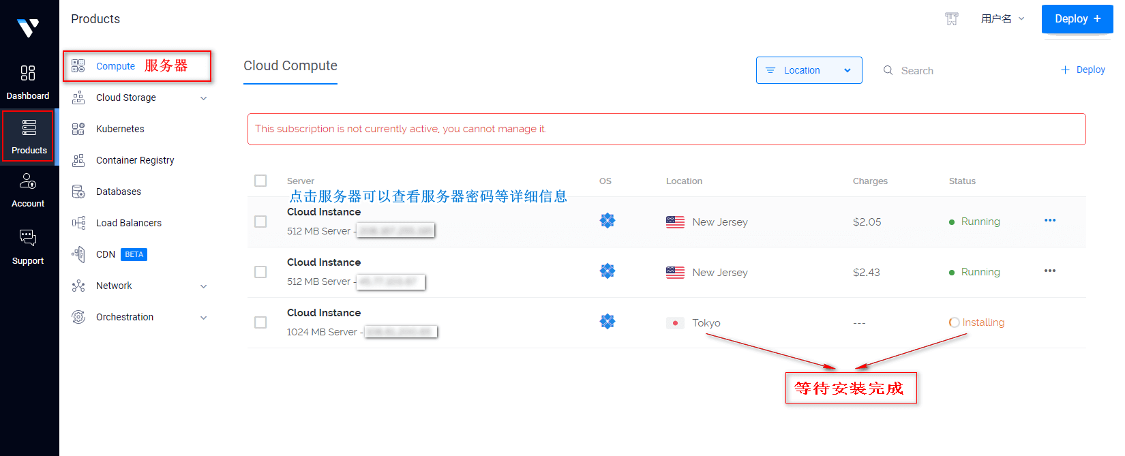Click the blue Deploy + button

click(x=1077, y=19)
